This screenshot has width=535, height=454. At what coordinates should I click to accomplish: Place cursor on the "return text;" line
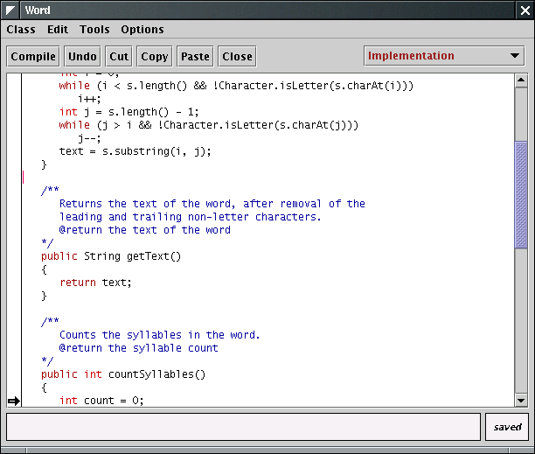point(95,283)
